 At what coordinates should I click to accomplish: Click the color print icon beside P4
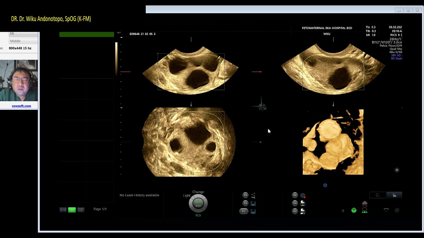coord(302,203)
